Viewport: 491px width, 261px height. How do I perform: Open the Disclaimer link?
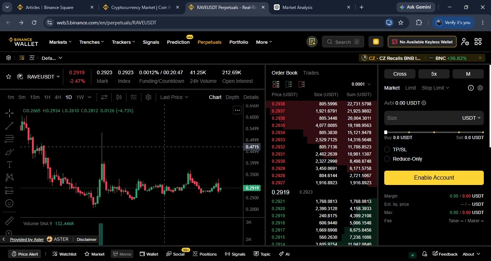tap(87, 239)
